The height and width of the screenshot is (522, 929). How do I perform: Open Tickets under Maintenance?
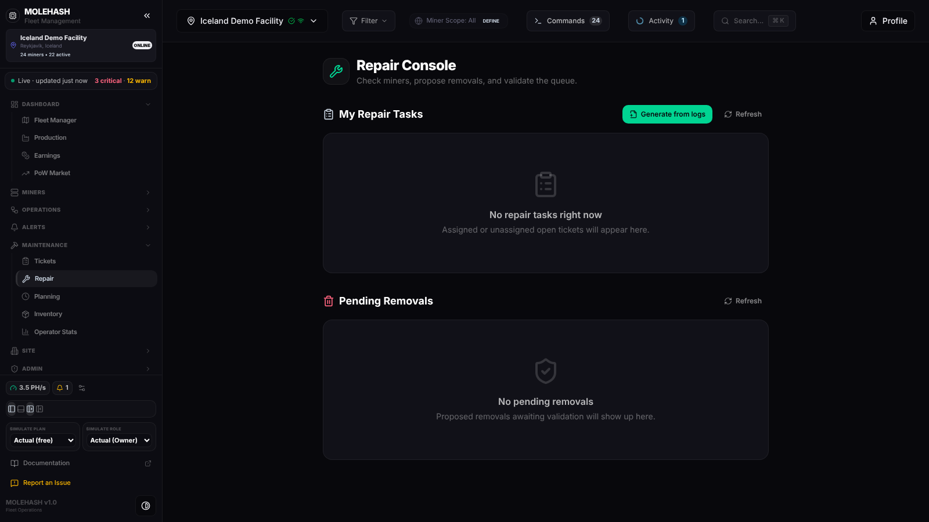(x=87, y=261)
